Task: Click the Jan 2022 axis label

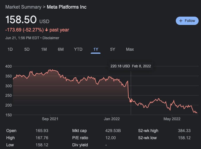Action: 112,119
